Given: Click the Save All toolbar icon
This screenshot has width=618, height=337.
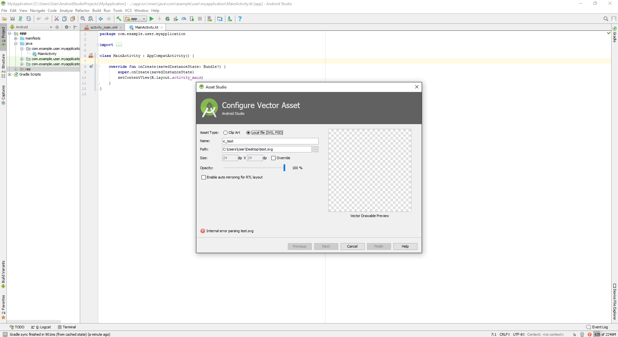Looking at the screenshot, I should point(13,19).
